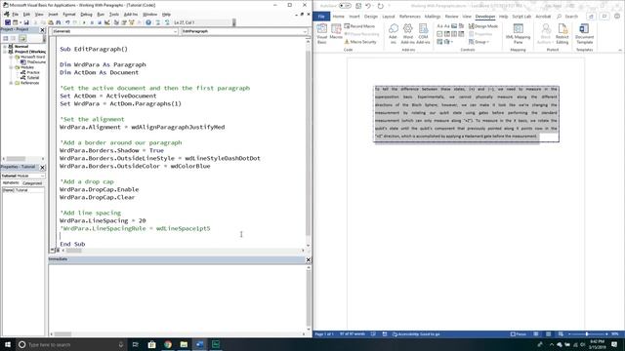Toggle Design Mode in Word Controls group
Viewport: 625px width, 351px height.
coord(483,26)
